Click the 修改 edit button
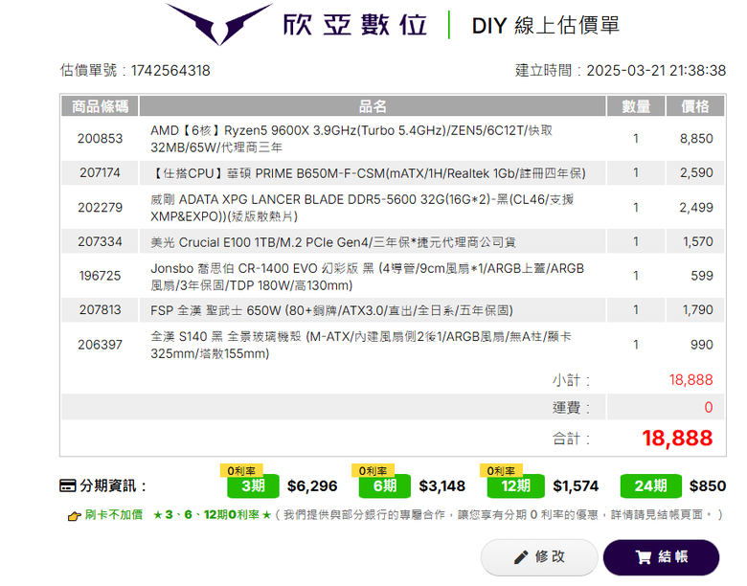747x586 pixels. (539, 557)
